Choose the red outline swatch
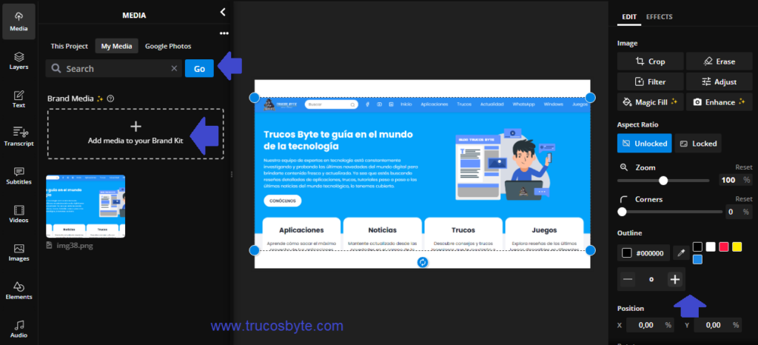The height and width of the screenshot is (345, 758). point(724,247)
